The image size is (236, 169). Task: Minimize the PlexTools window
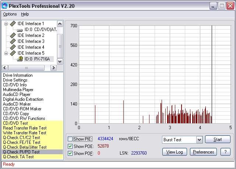coord(213,6)
